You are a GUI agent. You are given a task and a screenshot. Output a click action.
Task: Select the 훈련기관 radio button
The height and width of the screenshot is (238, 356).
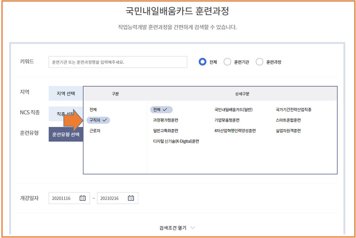point(227,62)
